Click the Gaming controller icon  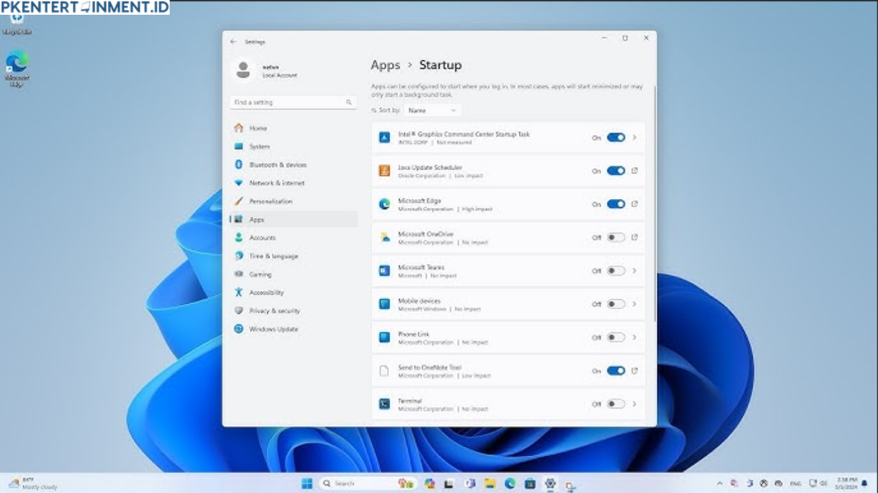pyautogui.click(x=238, y=274)
